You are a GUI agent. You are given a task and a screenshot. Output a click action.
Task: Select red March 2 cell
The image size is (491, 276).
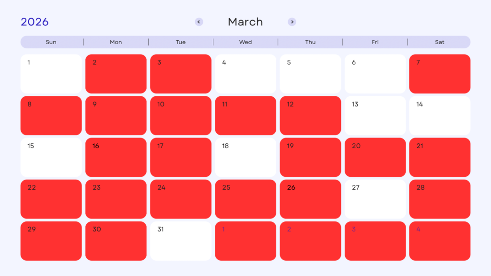(x=116, y=74)
